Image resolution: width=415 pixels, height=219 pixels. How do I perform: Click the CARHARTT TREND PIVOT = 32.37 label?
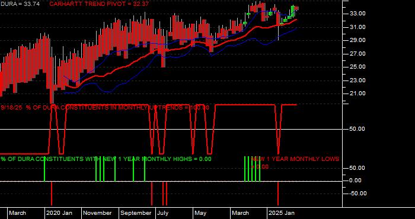pos(99,4)
